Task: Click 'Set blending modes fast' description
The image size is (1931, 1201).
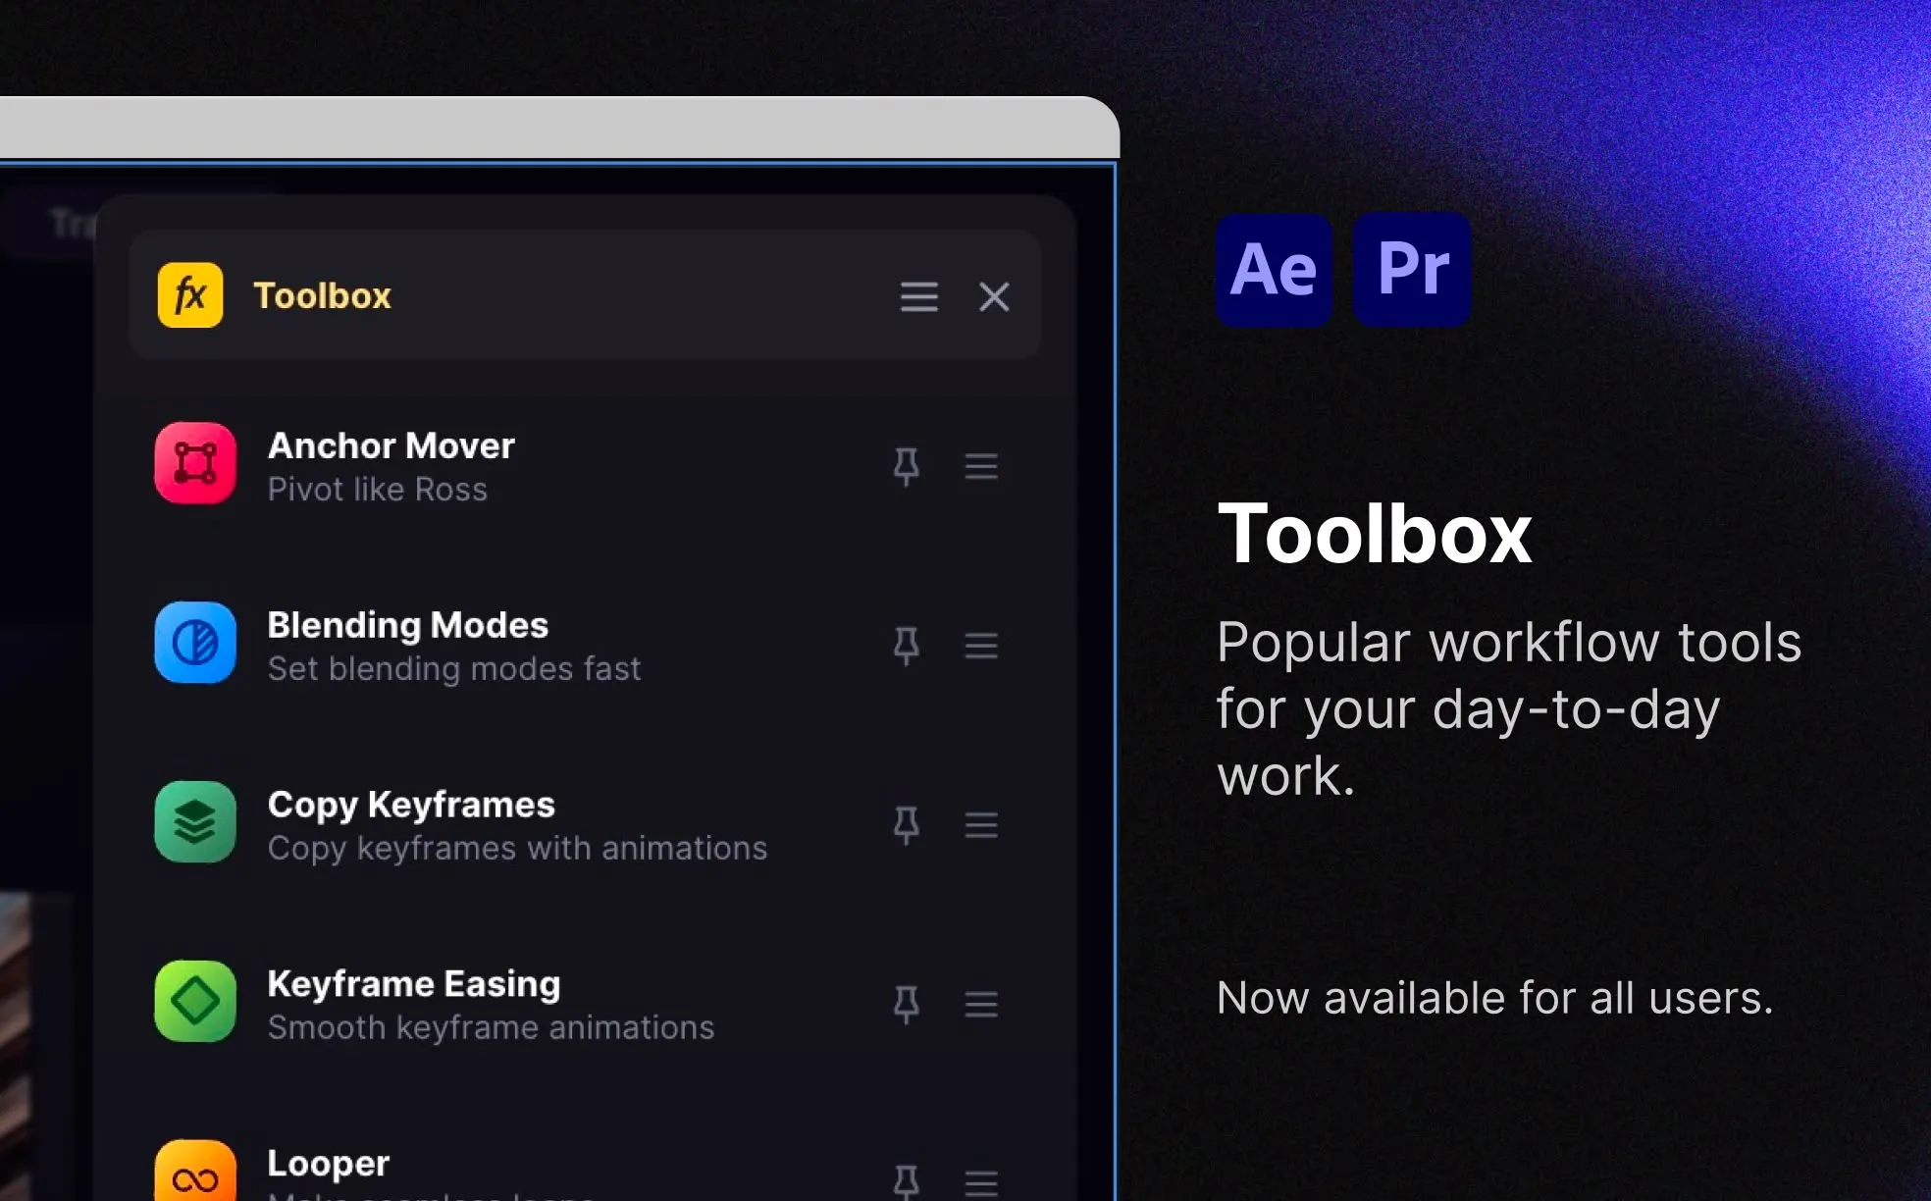Action: pos(454,668)
